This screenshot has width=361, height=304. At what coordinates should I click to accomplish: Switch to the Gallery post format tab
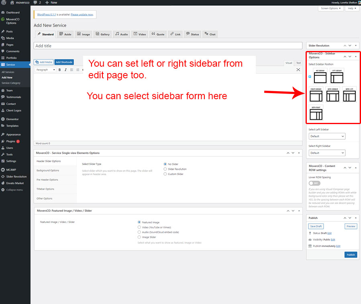click(x=102, y=34)
